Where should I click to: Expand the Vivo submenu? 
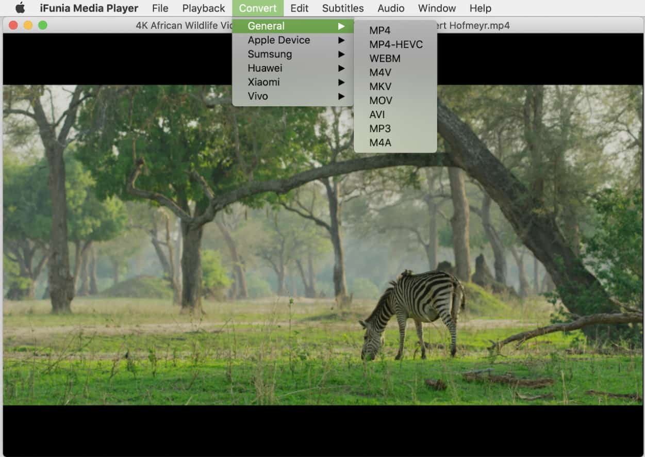258,96
